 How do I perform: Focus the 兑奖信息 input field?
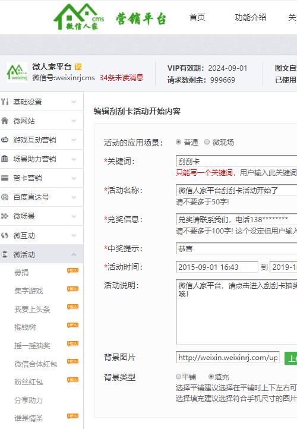pos(236,219)
